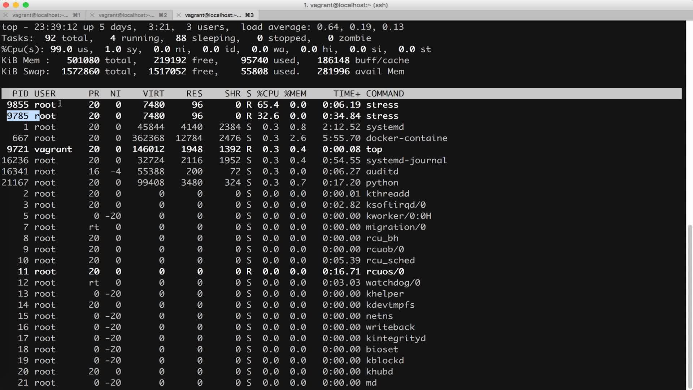Click the window title vagrant@localhost:~ (ssh)

(x=346, y=5)
